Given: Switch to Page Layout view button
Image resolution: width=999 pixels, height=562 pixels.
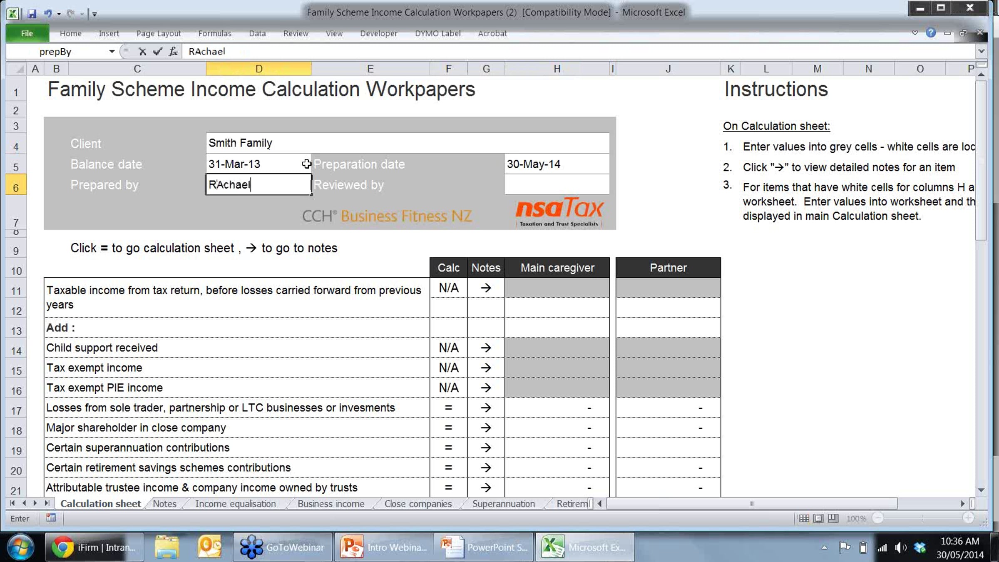Looking at the screenshot, I should [x=818, y=518].
